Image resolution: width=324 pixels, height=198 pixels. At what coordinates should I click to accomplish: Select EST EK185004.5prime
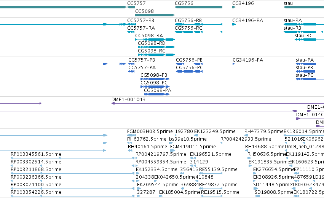180,192
